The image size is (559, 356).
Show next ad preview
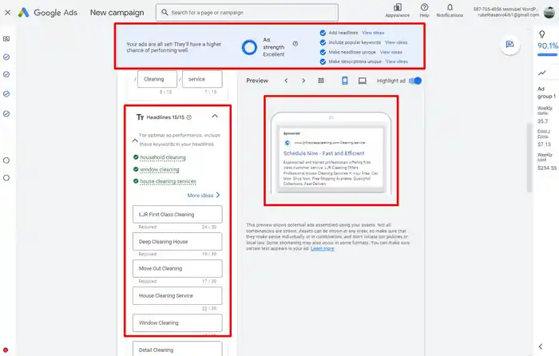coord(303,81)
